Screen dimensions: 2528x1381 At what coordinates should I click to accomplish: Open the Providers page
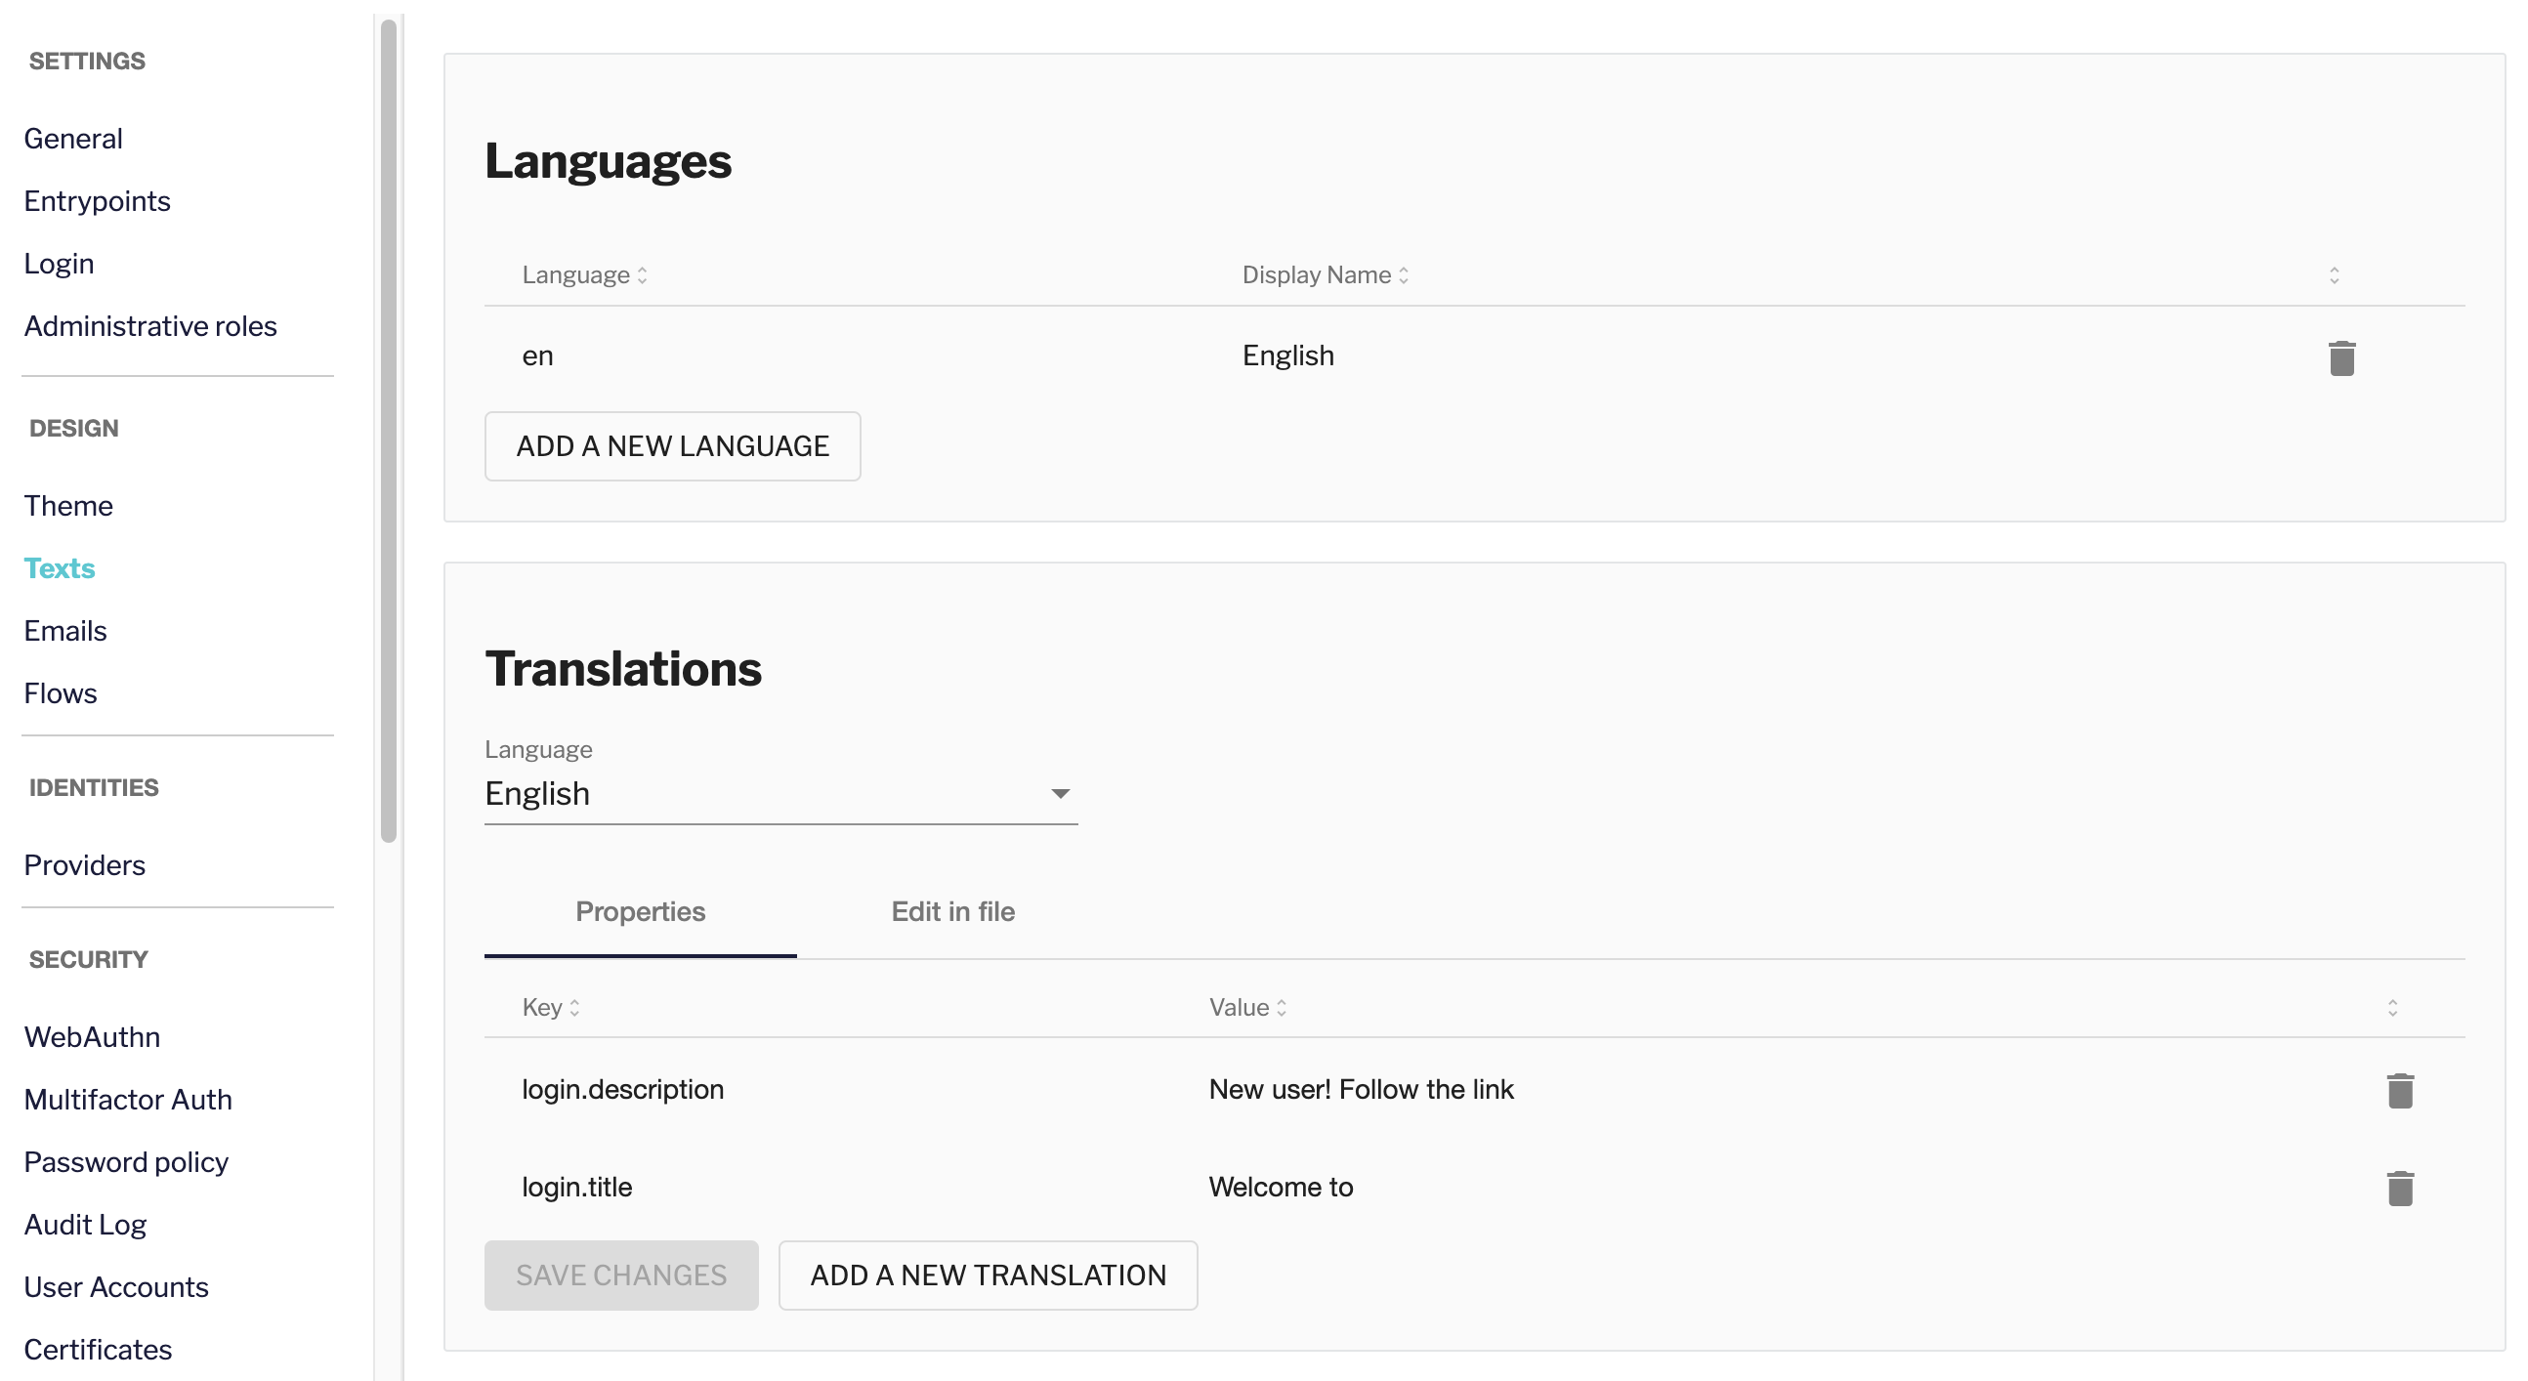[x=84, y=865]
